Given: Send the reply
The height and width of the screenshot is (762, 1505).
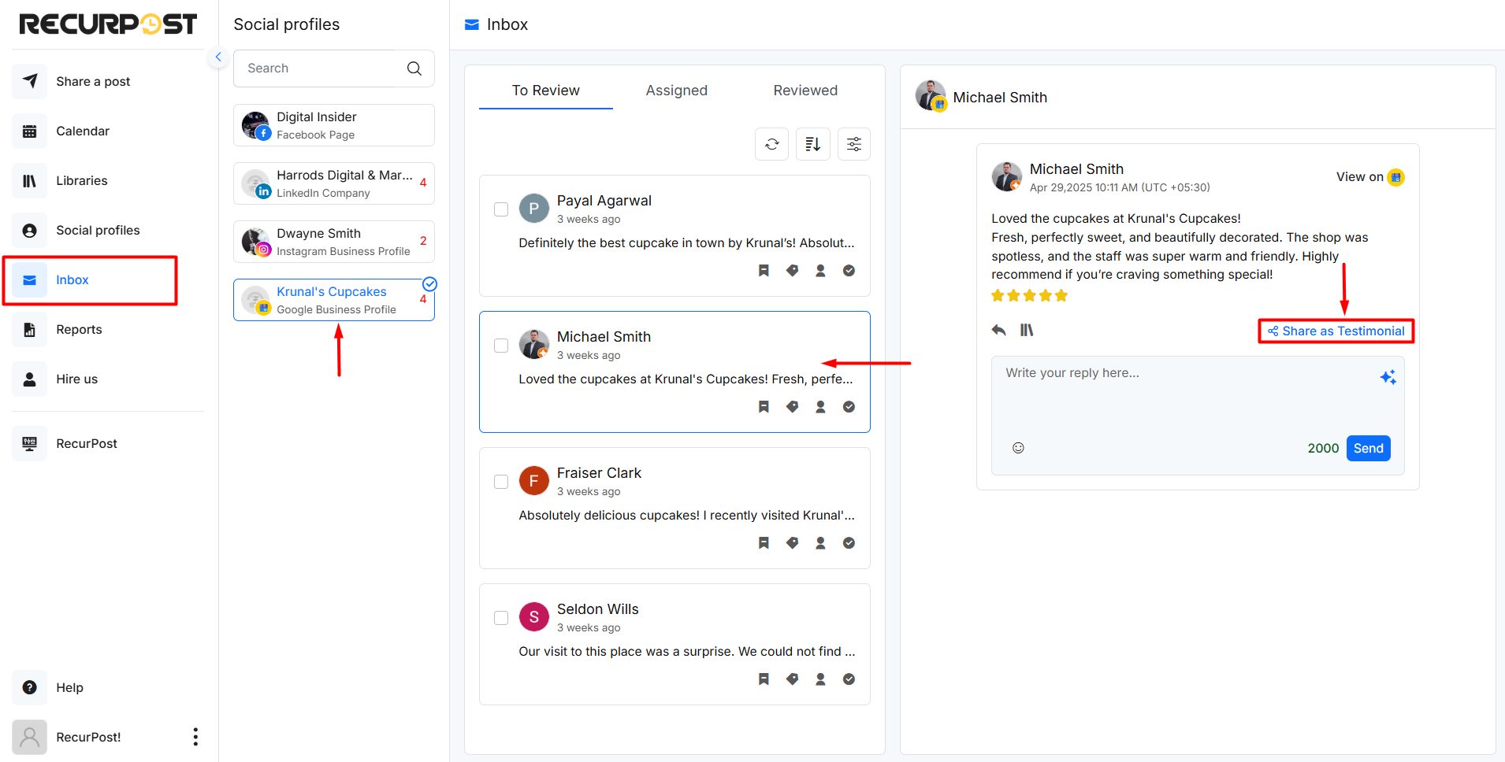Looking at the screenshot, I should pyautogui.click(x=1369, y=448).
